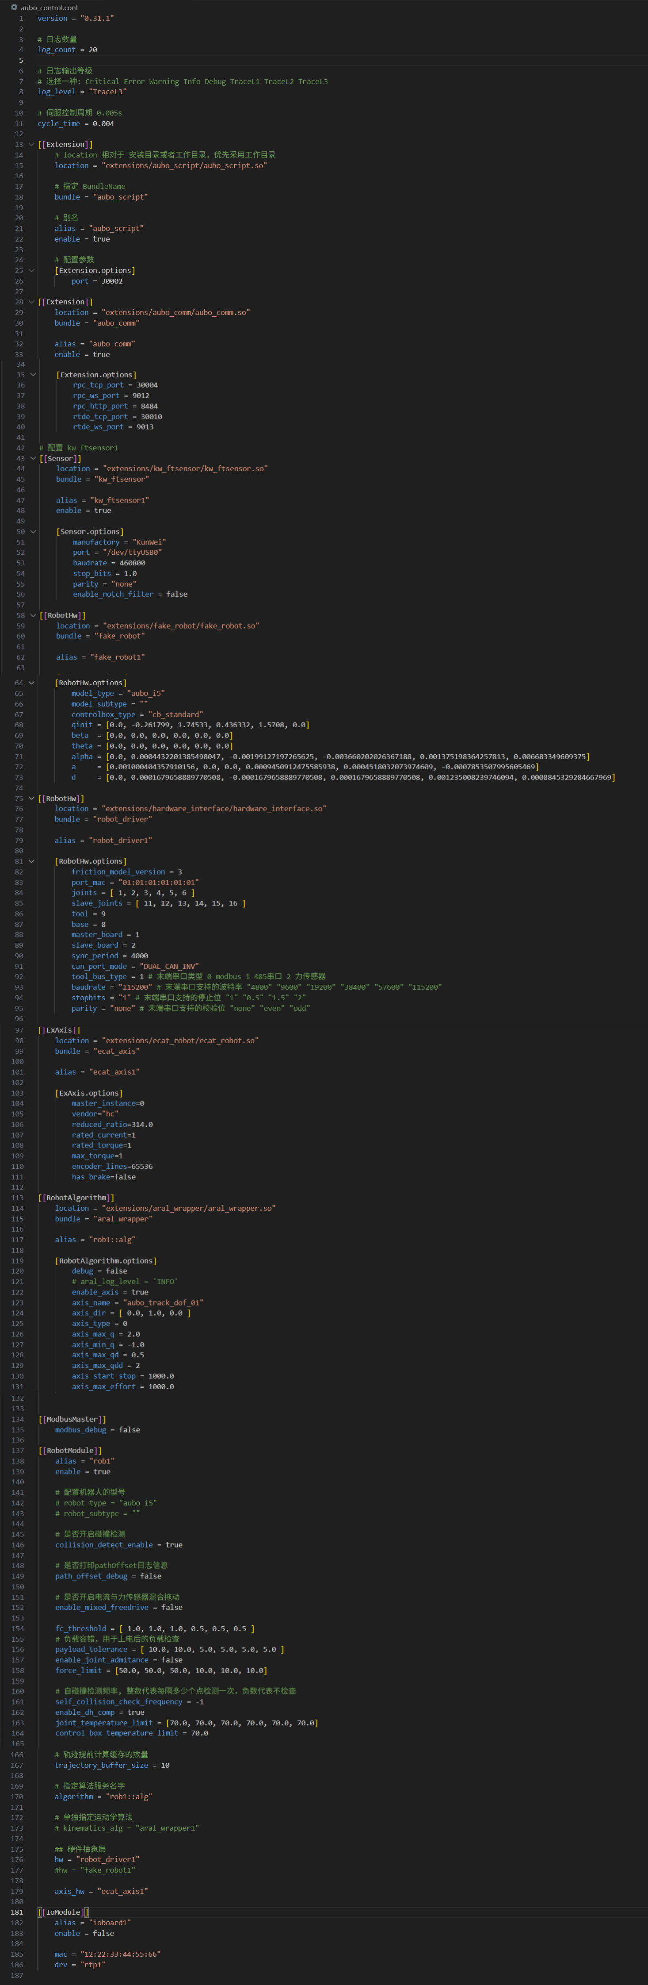Click line number 5 in the gutter
This screenshot has width=648, height=1985.
coord(21,60)
